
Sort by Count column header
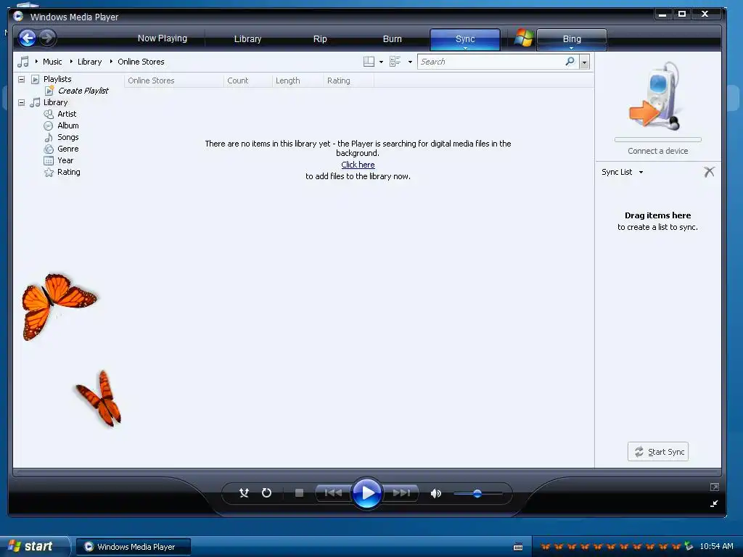248,81
